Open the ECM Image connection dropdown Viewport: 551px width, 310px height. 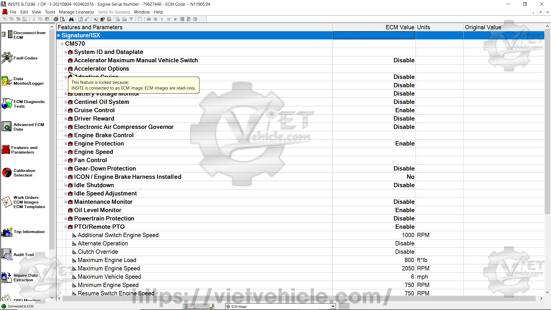(333, 306)
